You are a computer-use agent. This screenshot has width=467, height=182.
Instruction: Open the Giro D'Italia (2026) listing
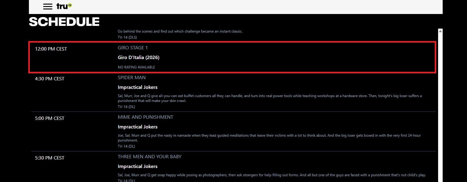138,58
